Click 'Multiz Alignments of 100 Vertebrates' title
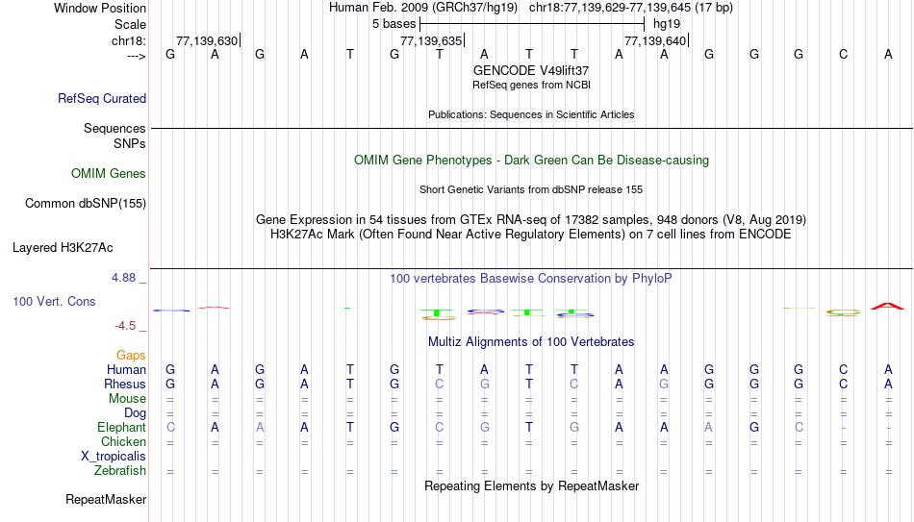Viewport: 914px width, 522px height. [531, 342]
